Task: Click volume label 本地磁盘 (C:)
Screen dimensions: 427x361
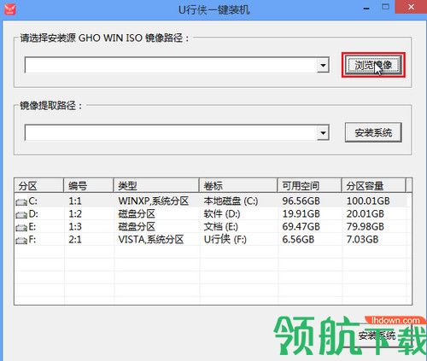Action: pyautogui.click(x=231, y=201)
